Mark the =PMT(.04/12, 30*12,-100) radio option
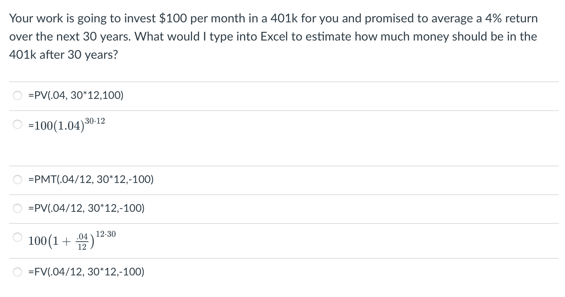This screenshot has width=565, height=297. coord(18,180)
